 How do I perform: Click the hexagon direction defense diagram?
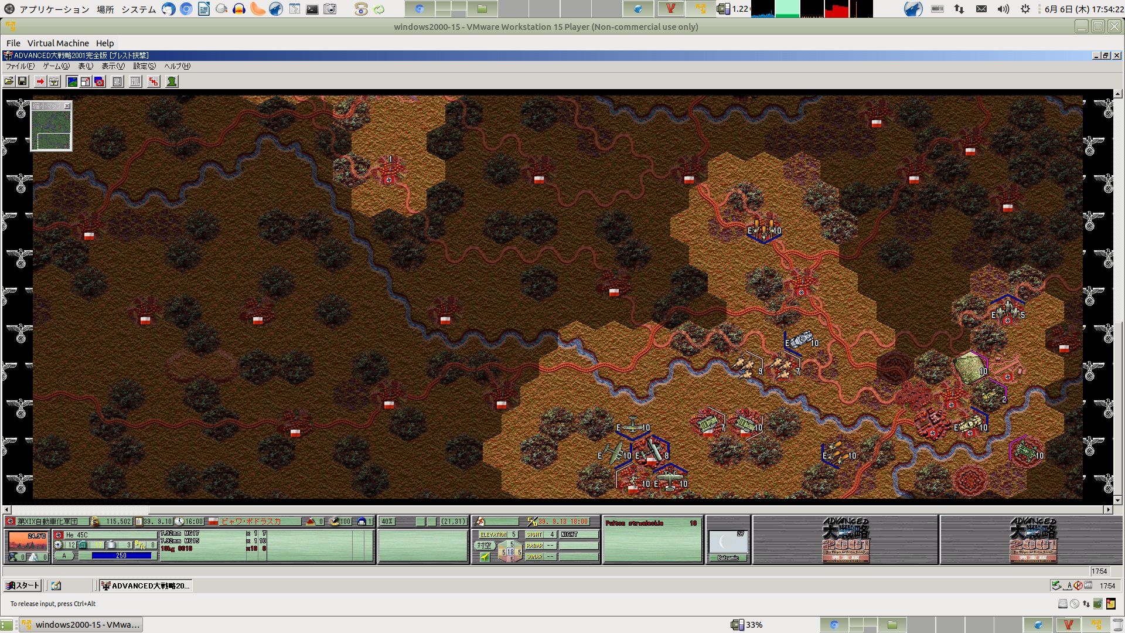pos(510,552)
